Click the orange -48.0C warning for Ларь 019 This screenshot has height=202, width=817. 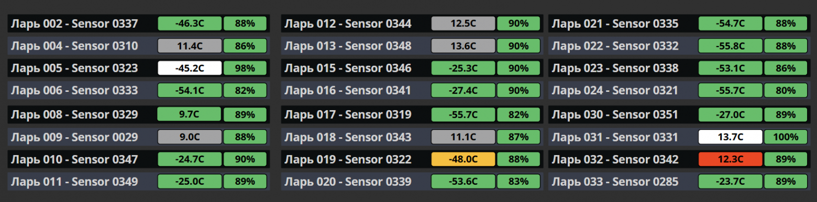(463, 159)
